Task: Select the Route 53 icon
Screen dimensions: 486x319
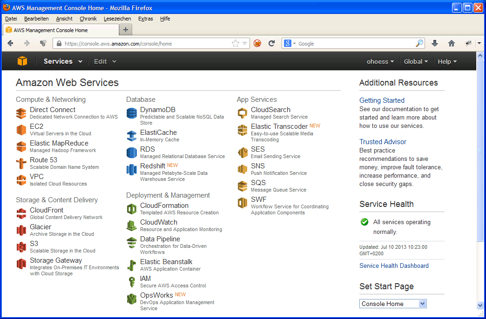Action: pos(21,164)
